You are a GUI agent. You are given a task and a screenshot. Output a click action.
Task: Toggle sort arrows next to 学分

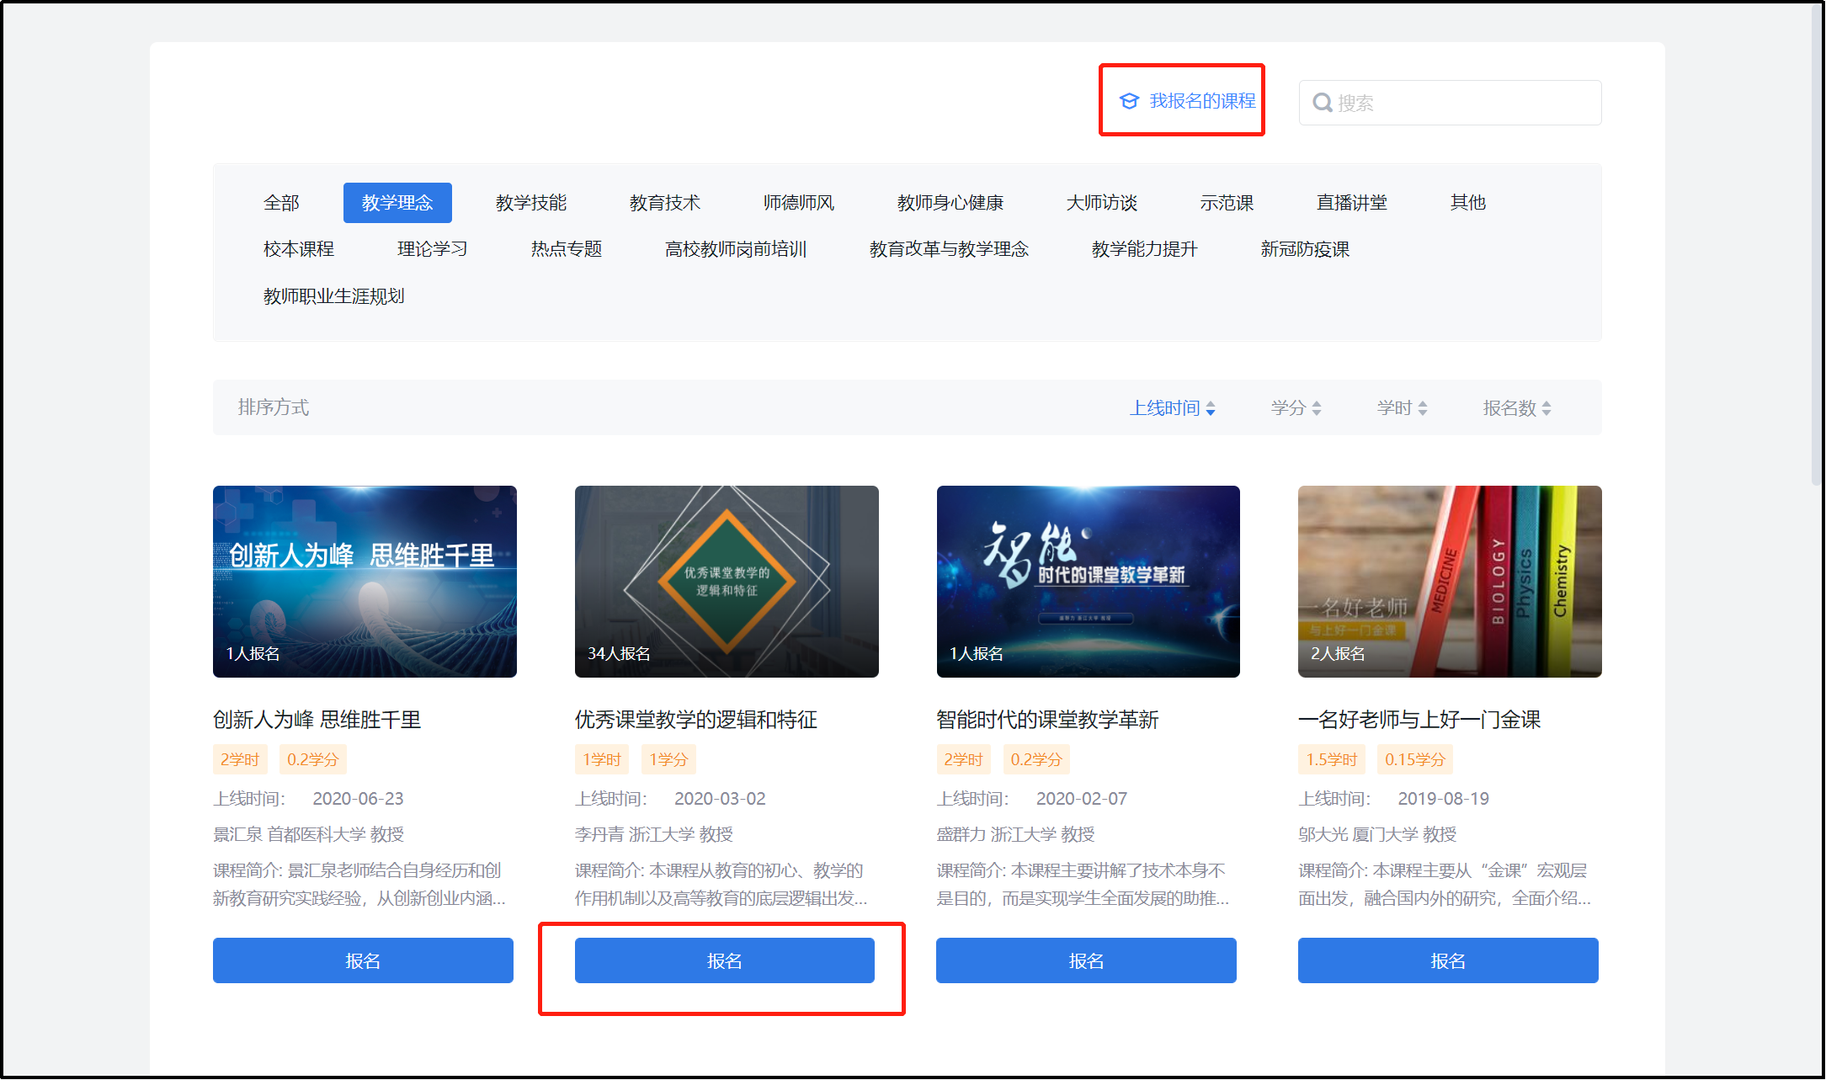tap(1317, 408)
